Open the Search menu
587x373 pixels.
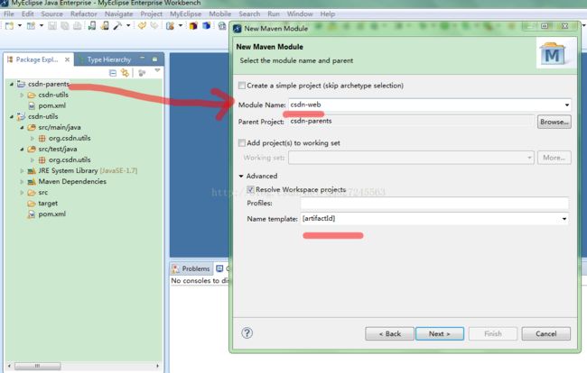coord(249,14)
